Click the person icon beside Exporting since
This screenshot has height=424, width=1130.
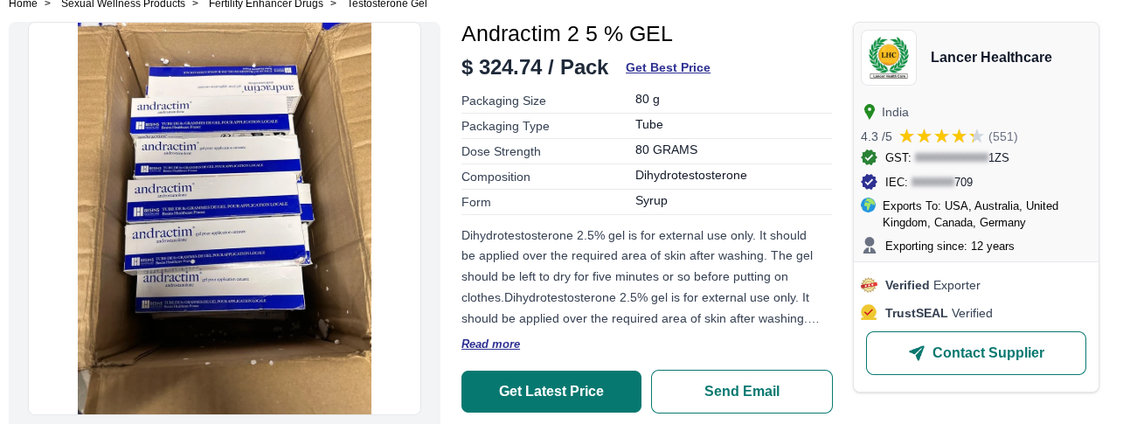(x=869, y=246)
